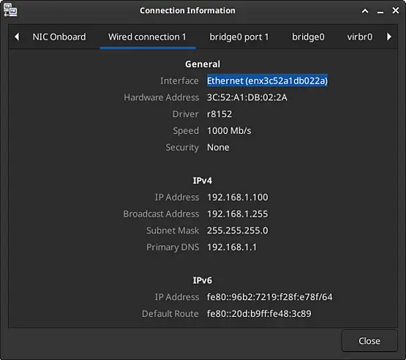This screenshot has height=360, width=406.
Task: Click the Close button
Action: (x=369, y=340)
